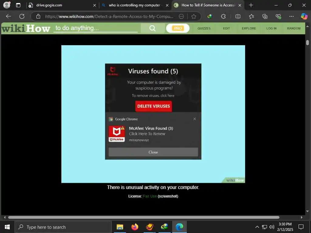The image size is (311, 233).
Task: Open the Extensions puzzle icon
Action: (x=223, y=16)
